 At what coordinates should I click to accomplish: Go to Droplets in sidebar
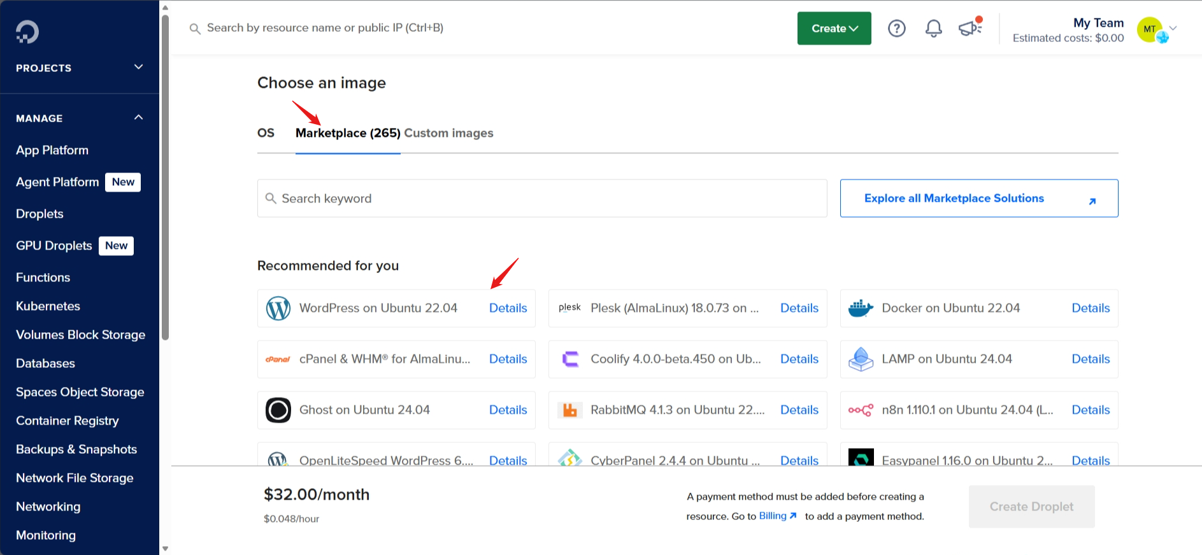tap(39, 214)
